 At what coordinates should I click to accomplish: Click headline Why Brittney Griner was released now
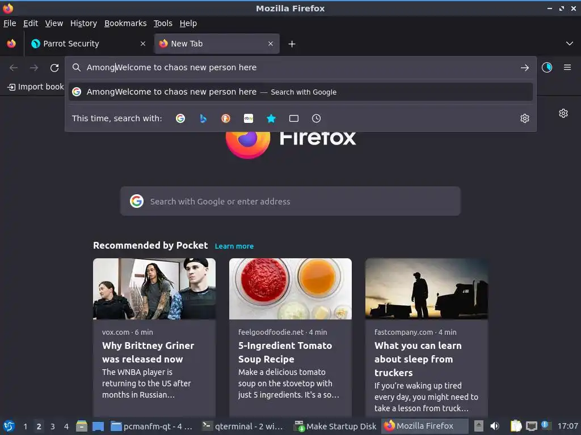point(148,352)
